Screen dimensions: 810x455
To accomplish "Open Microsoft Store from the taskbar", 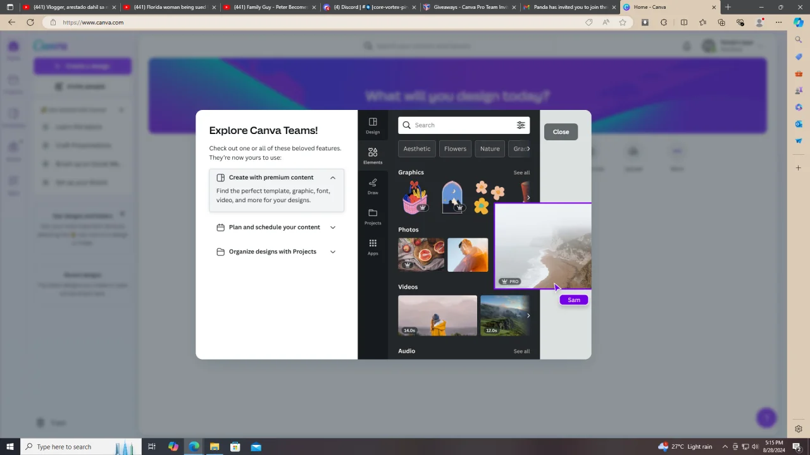I will click(235, 447).
